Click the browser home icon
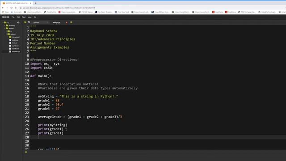 pyautogui.click(x=16, y=8)
